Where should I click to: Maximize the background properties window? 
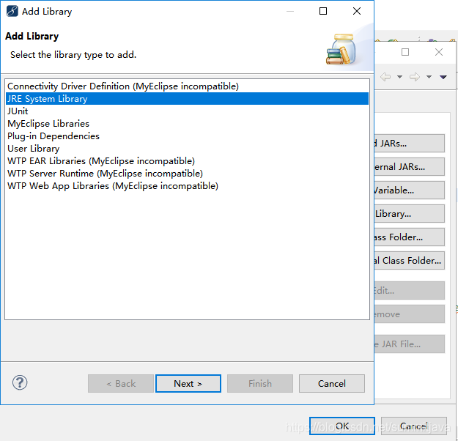[x=405, y=52]
